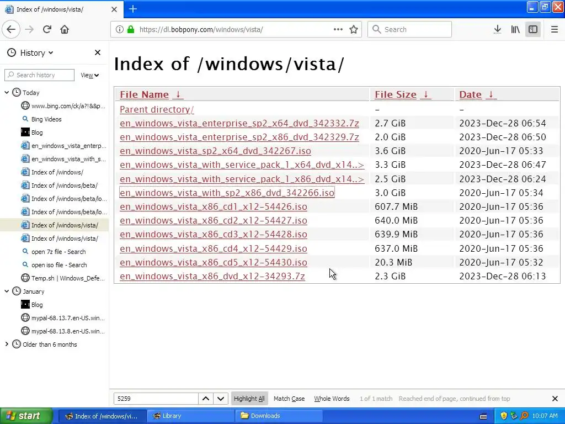
Task: Open the hamburger application menu
Action: pyautogui.click(x=554, y=29)
